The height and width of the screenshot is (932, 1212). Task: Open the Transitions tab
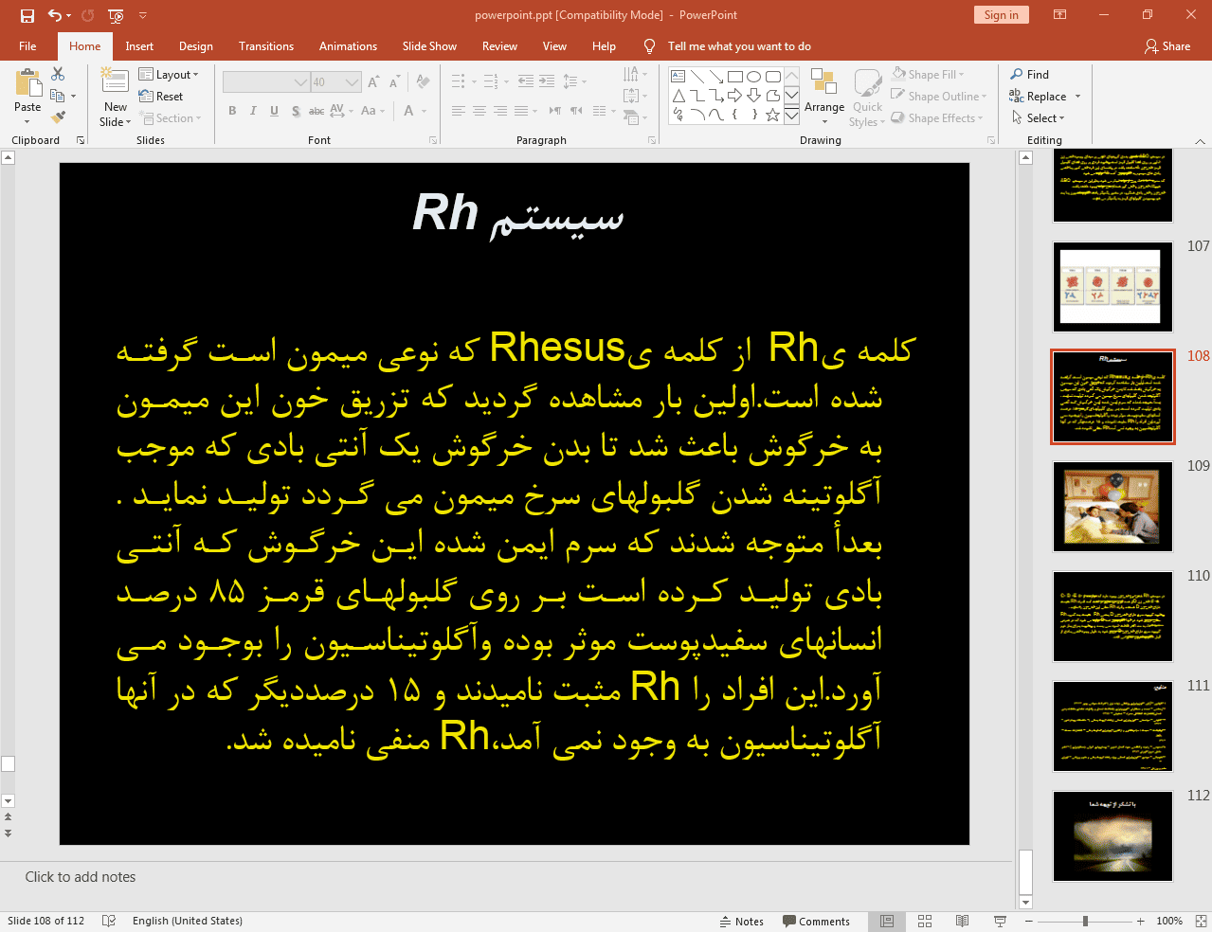pyautogui.click(x=265, y=46)
